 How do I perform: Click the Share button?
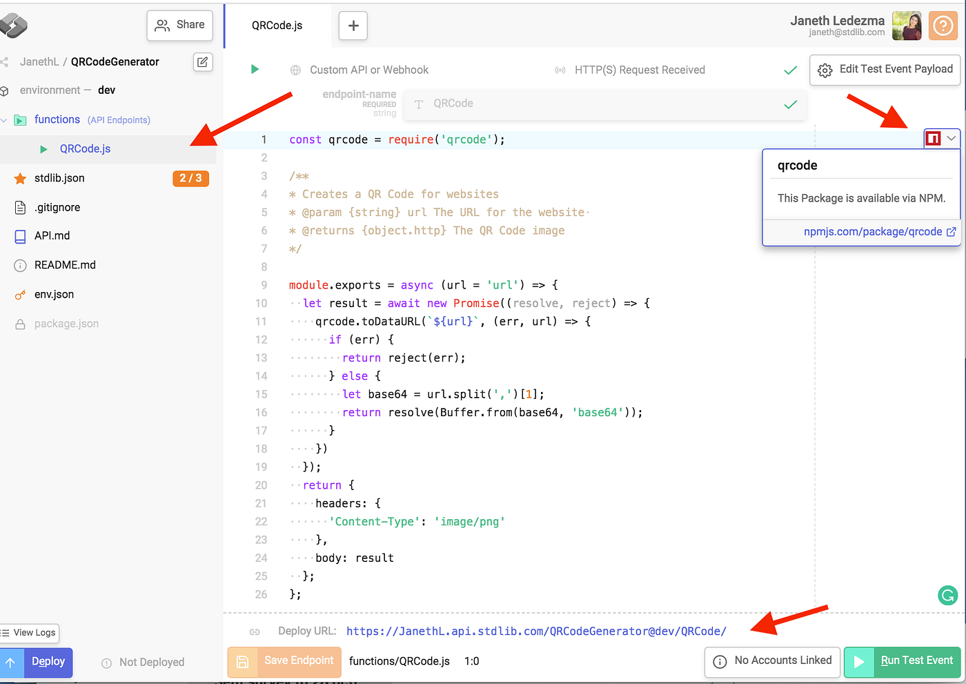tap(180, 26)
